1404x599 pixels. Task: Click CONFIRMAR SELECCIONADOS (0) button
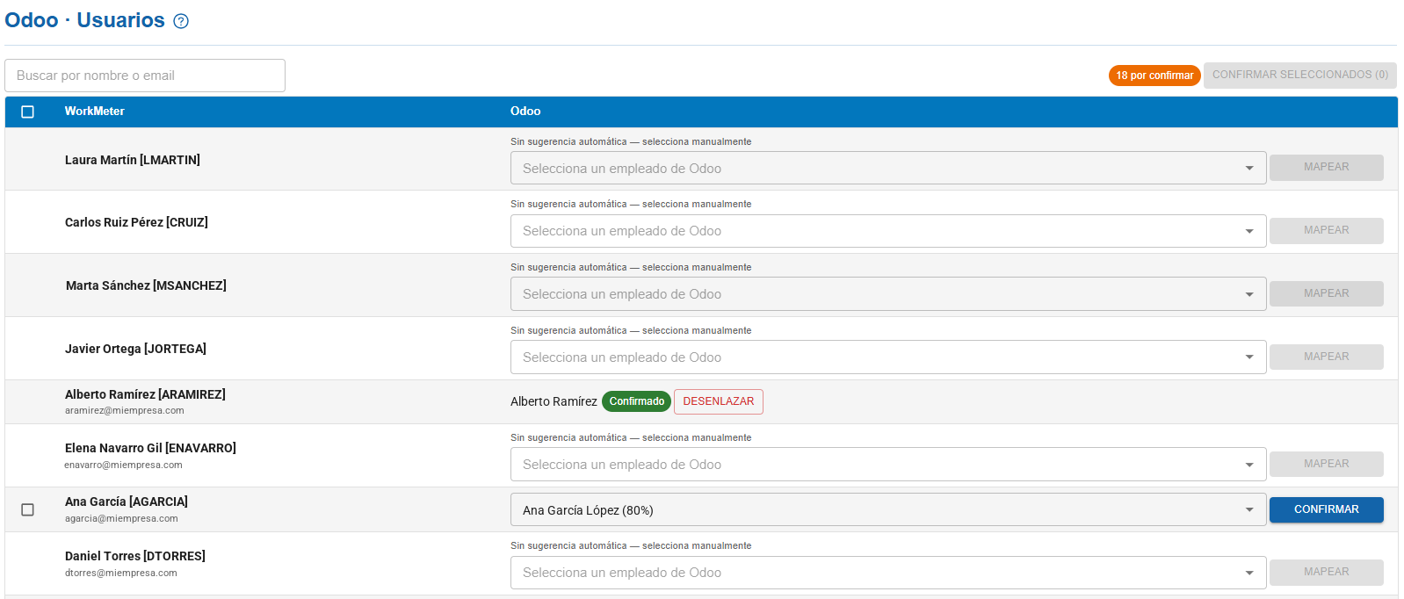click(1299, 75)
